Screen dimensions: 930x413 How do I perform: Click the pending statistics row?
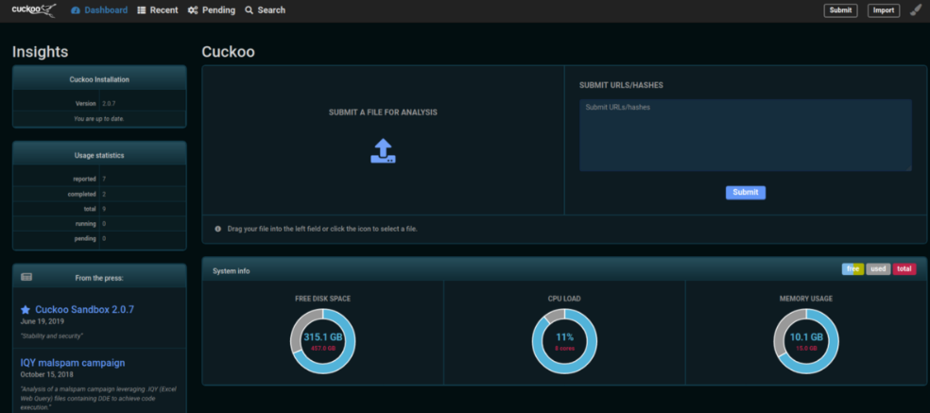(x=99, y=238)
